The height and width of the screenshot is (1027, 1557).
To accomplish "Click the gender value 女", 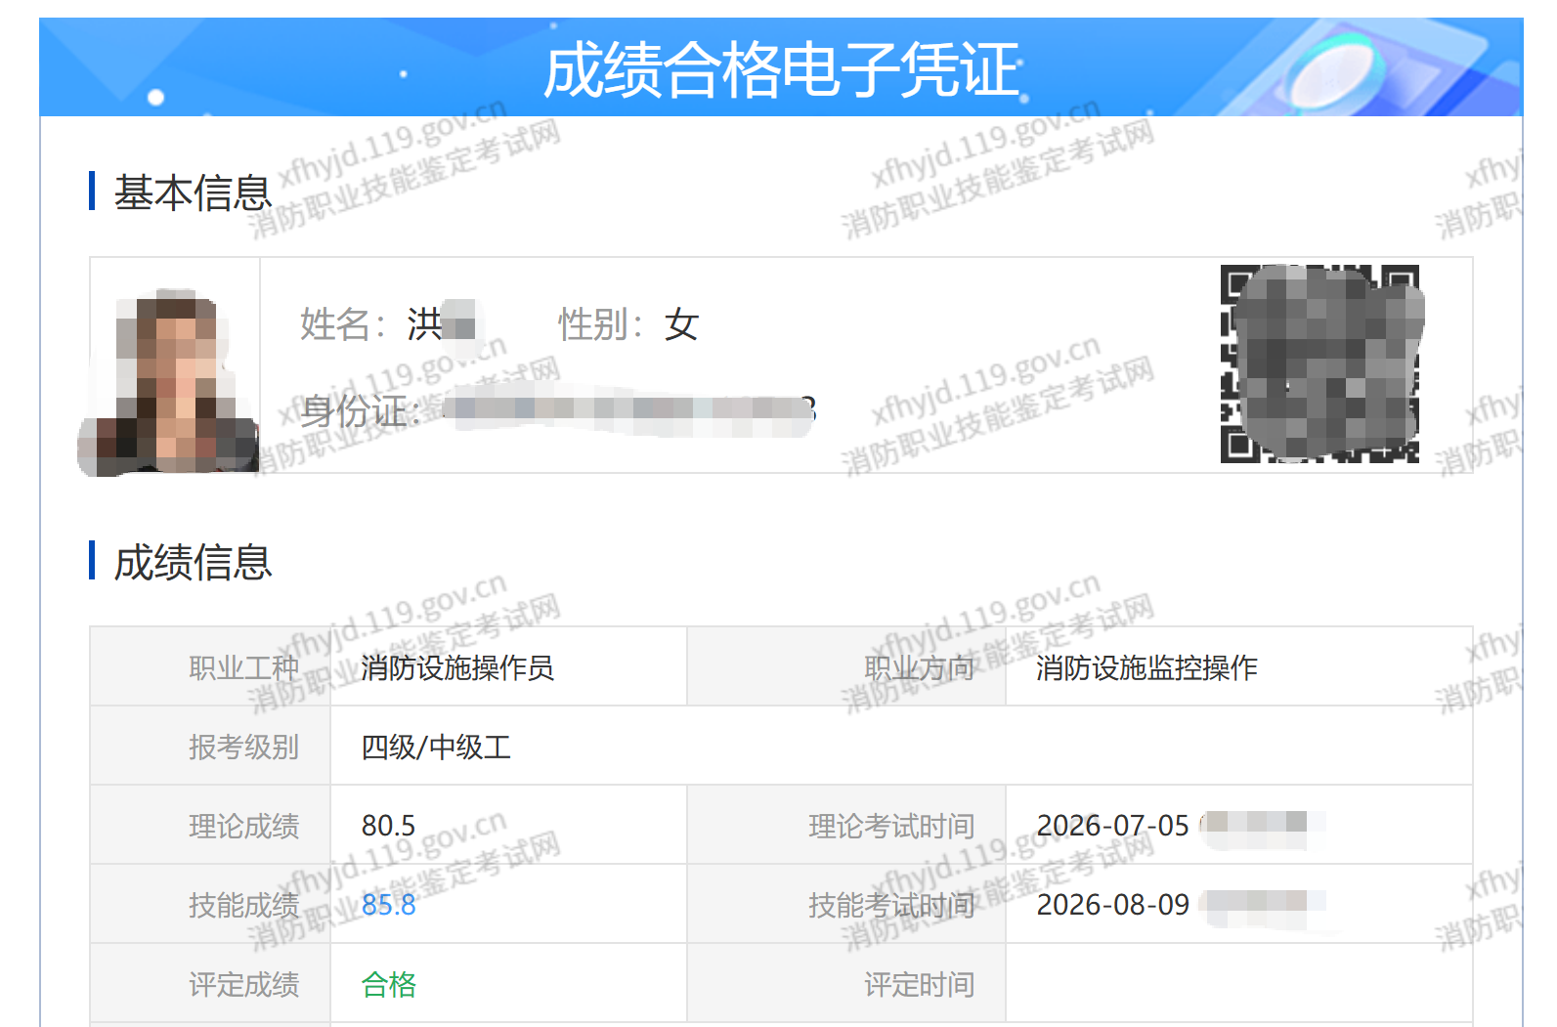I will 681,323.
